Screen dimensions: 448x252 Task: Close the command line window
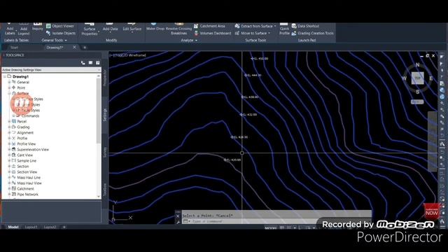pyautogui.click(x=178, y=216)
